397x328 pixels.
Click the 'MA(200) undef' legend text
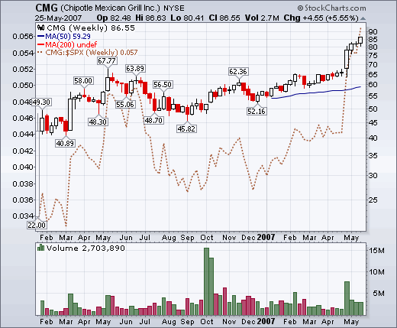(x=71, y=45)
